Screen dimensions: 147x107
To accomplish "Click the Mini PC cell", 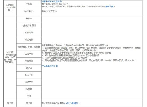I will click(x=29, y=75).
